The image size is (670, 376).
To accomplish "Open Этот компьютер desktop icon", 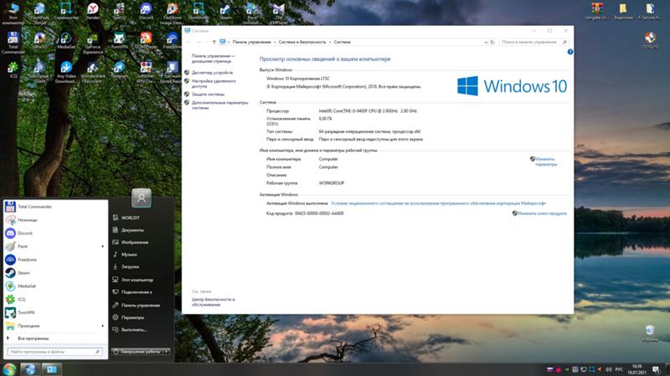I will coord(13,13).
